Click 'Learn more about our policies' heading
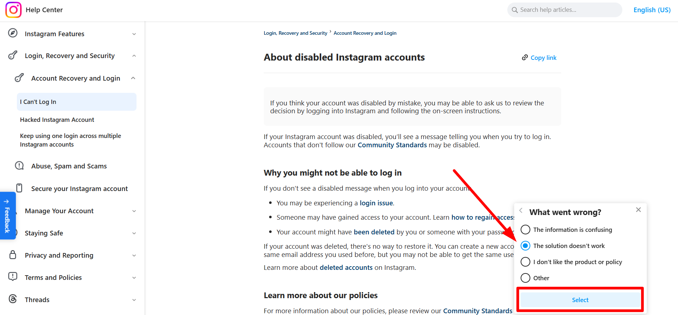 coord(320,295)
